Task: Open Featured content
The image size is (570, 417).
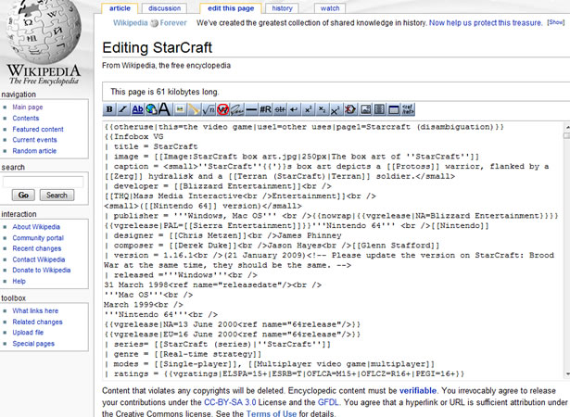Action: pyautogui.click(x=38, y=129)
